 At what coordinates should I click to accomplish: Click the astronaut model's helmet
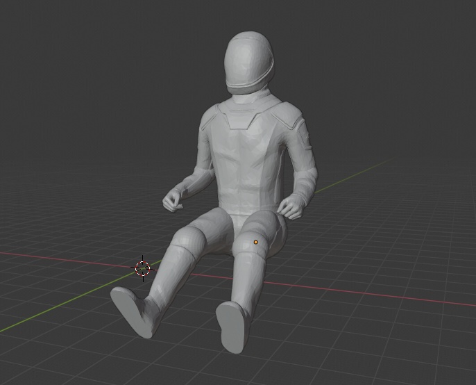point(249,63)
